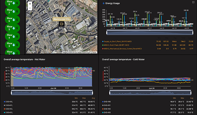Screen dimensions: 197x115
Task: Toggle D-ID-490 series in Hot Water legend
Action: (x=8, y=102)
